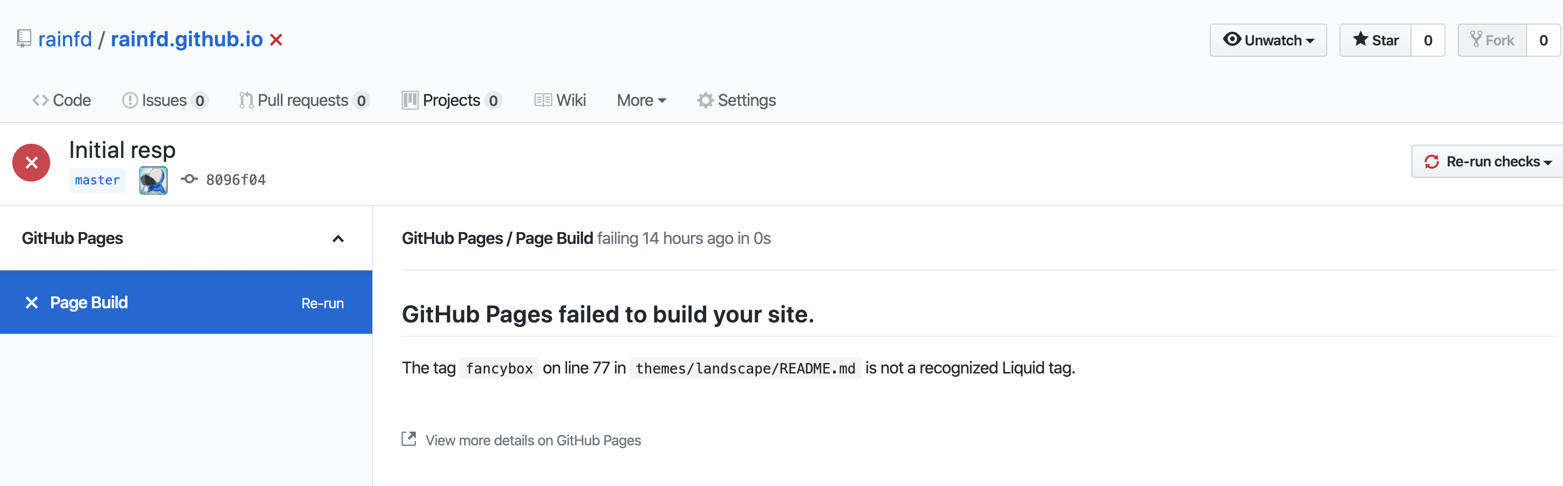
Task: Switch to the Code tab
Action: coord(61,99)
